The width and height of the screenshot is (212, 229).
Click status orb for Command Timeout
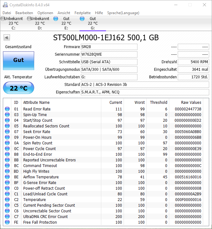[7, 165]
